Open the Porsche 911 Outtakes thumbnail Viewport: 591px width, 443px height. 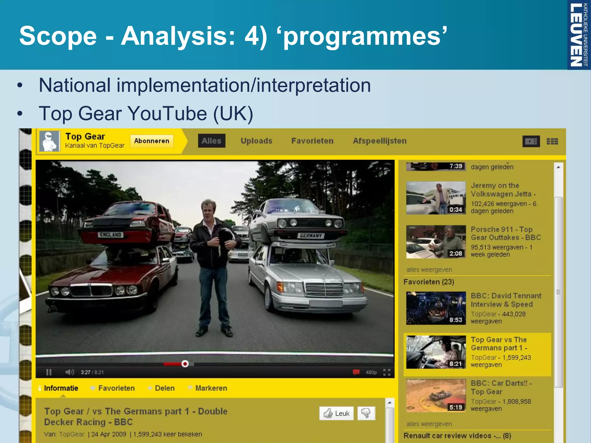coord(436,242)
